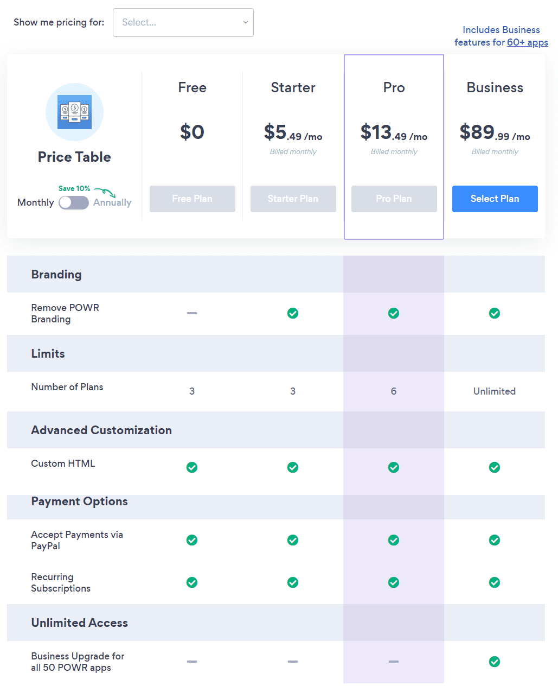The height and width of the screenshot is (692, 558).
Task: Click the dash for Business Upgrade under Pro
Action: 394,662
